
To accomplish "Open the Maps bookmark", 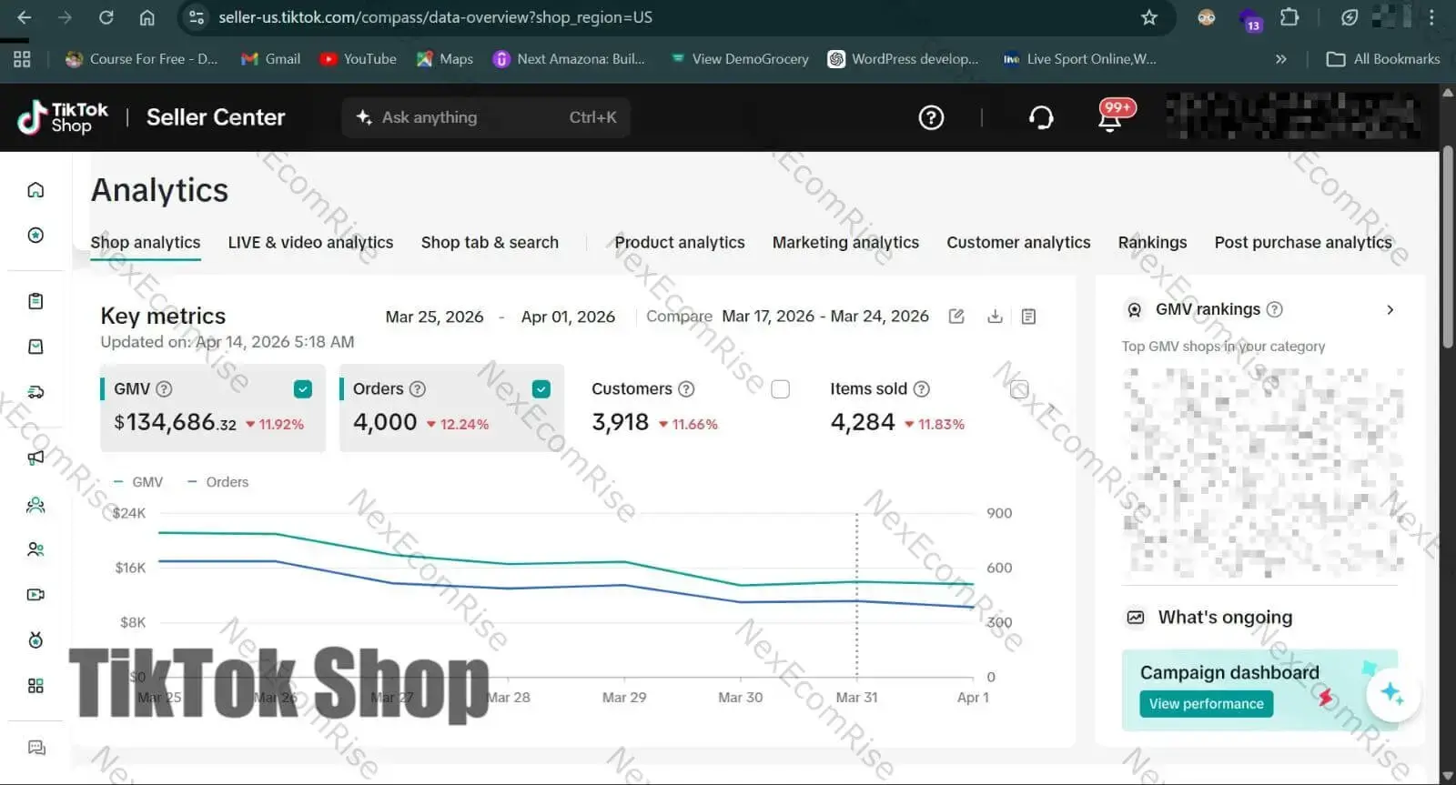I will point(445,59).
